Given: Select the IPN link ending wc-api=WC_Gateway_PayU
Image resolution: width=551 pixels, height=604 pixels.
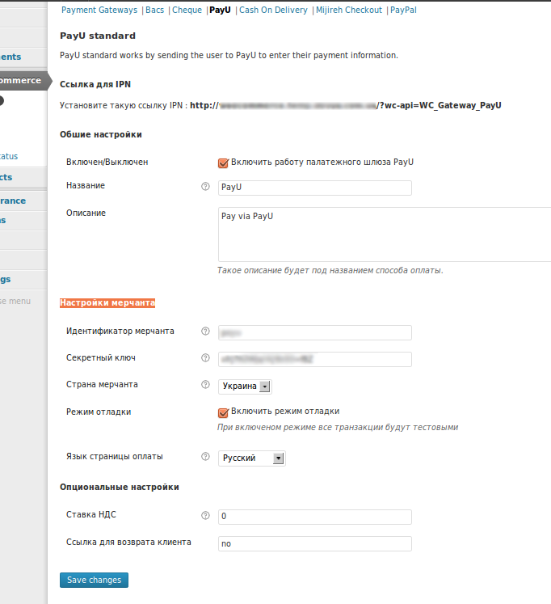Looking at the screenshot, I should pos(346,106).
